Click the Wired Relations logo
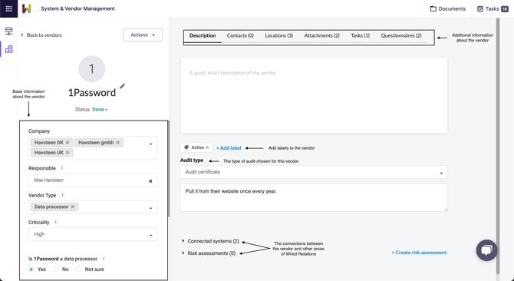The height and width of the screenshot is (281, 514). (x=27, y=9)
